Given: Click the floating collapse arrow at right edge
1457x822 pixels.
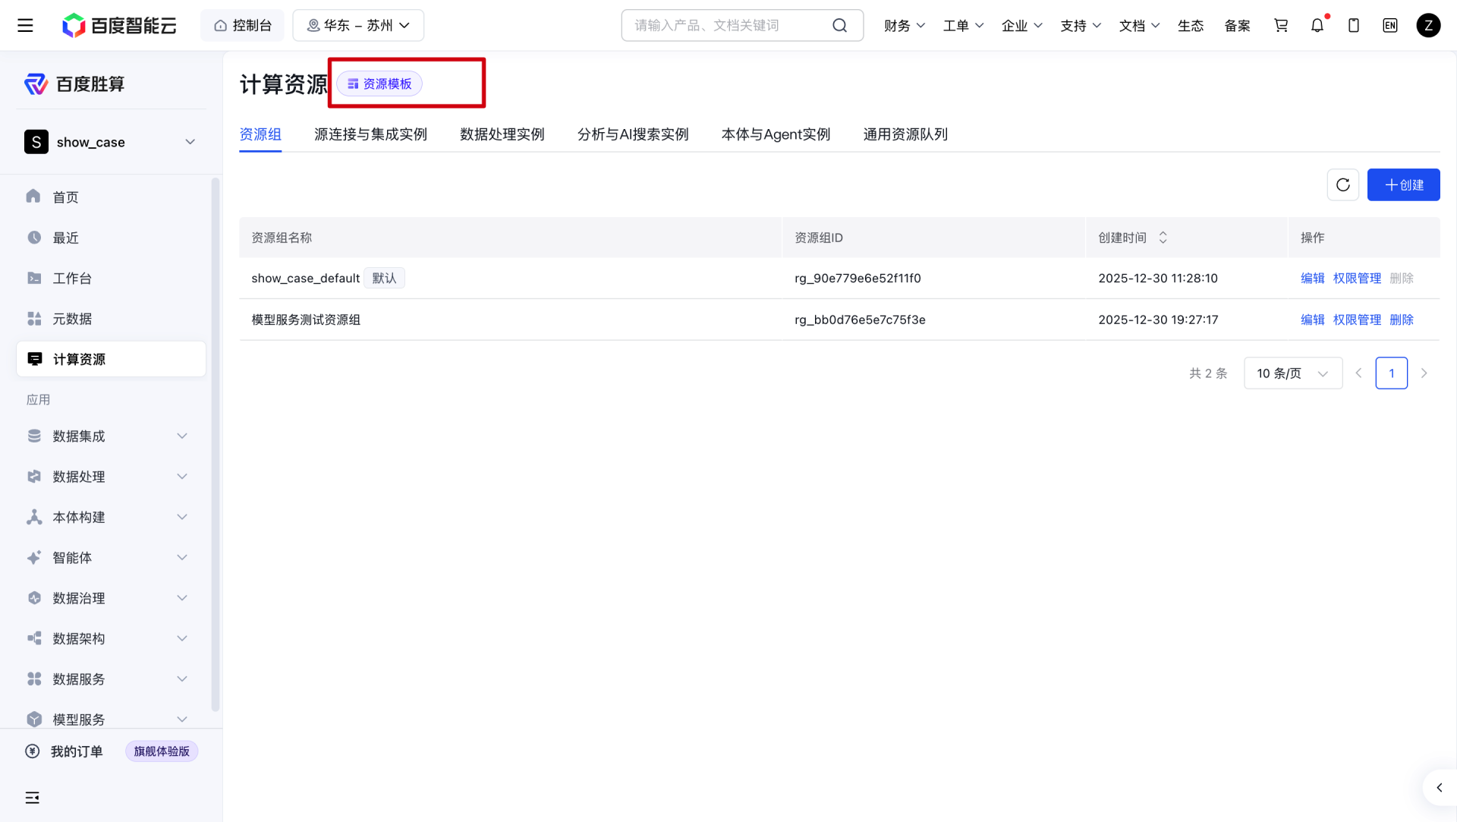Looking at the screenshot, I should coord(1440,788).
